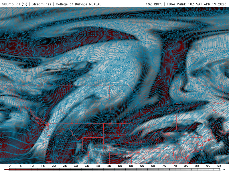Click the '65' colorbar tick label
Screen dimensions: 229x171
pyautogui.click(x=153, y=166)
